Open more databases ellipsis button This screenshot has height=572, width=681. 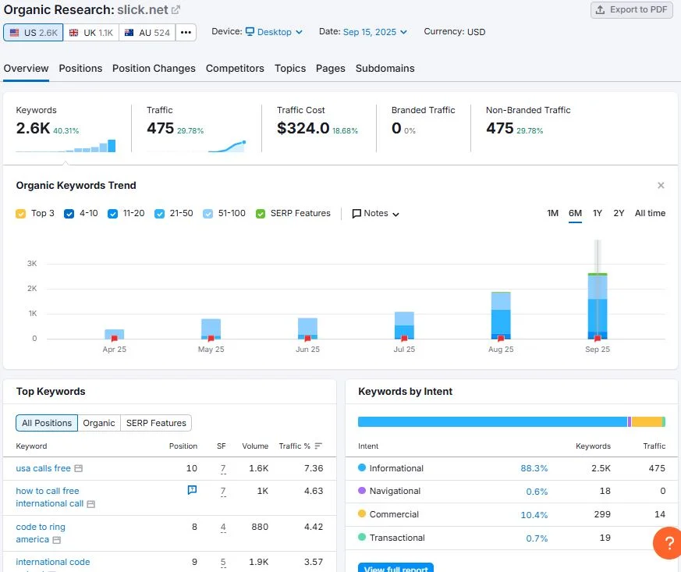click(186, 33)
